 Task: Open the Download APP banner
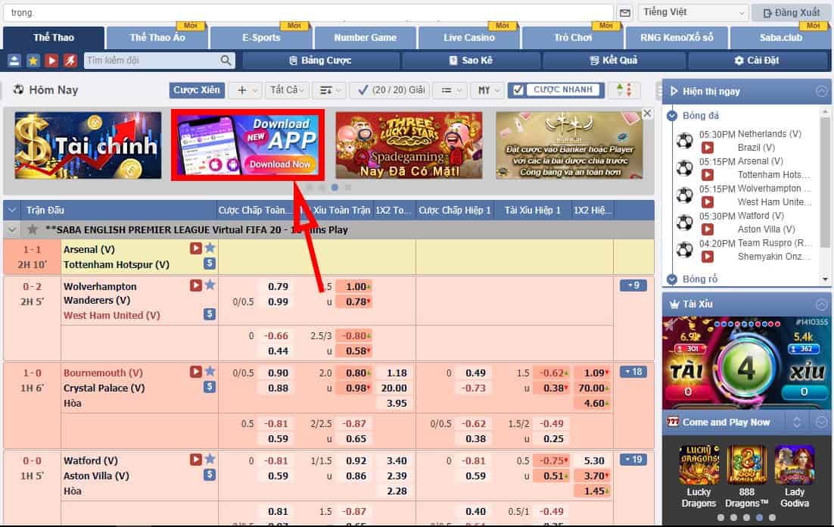point(247,145)
